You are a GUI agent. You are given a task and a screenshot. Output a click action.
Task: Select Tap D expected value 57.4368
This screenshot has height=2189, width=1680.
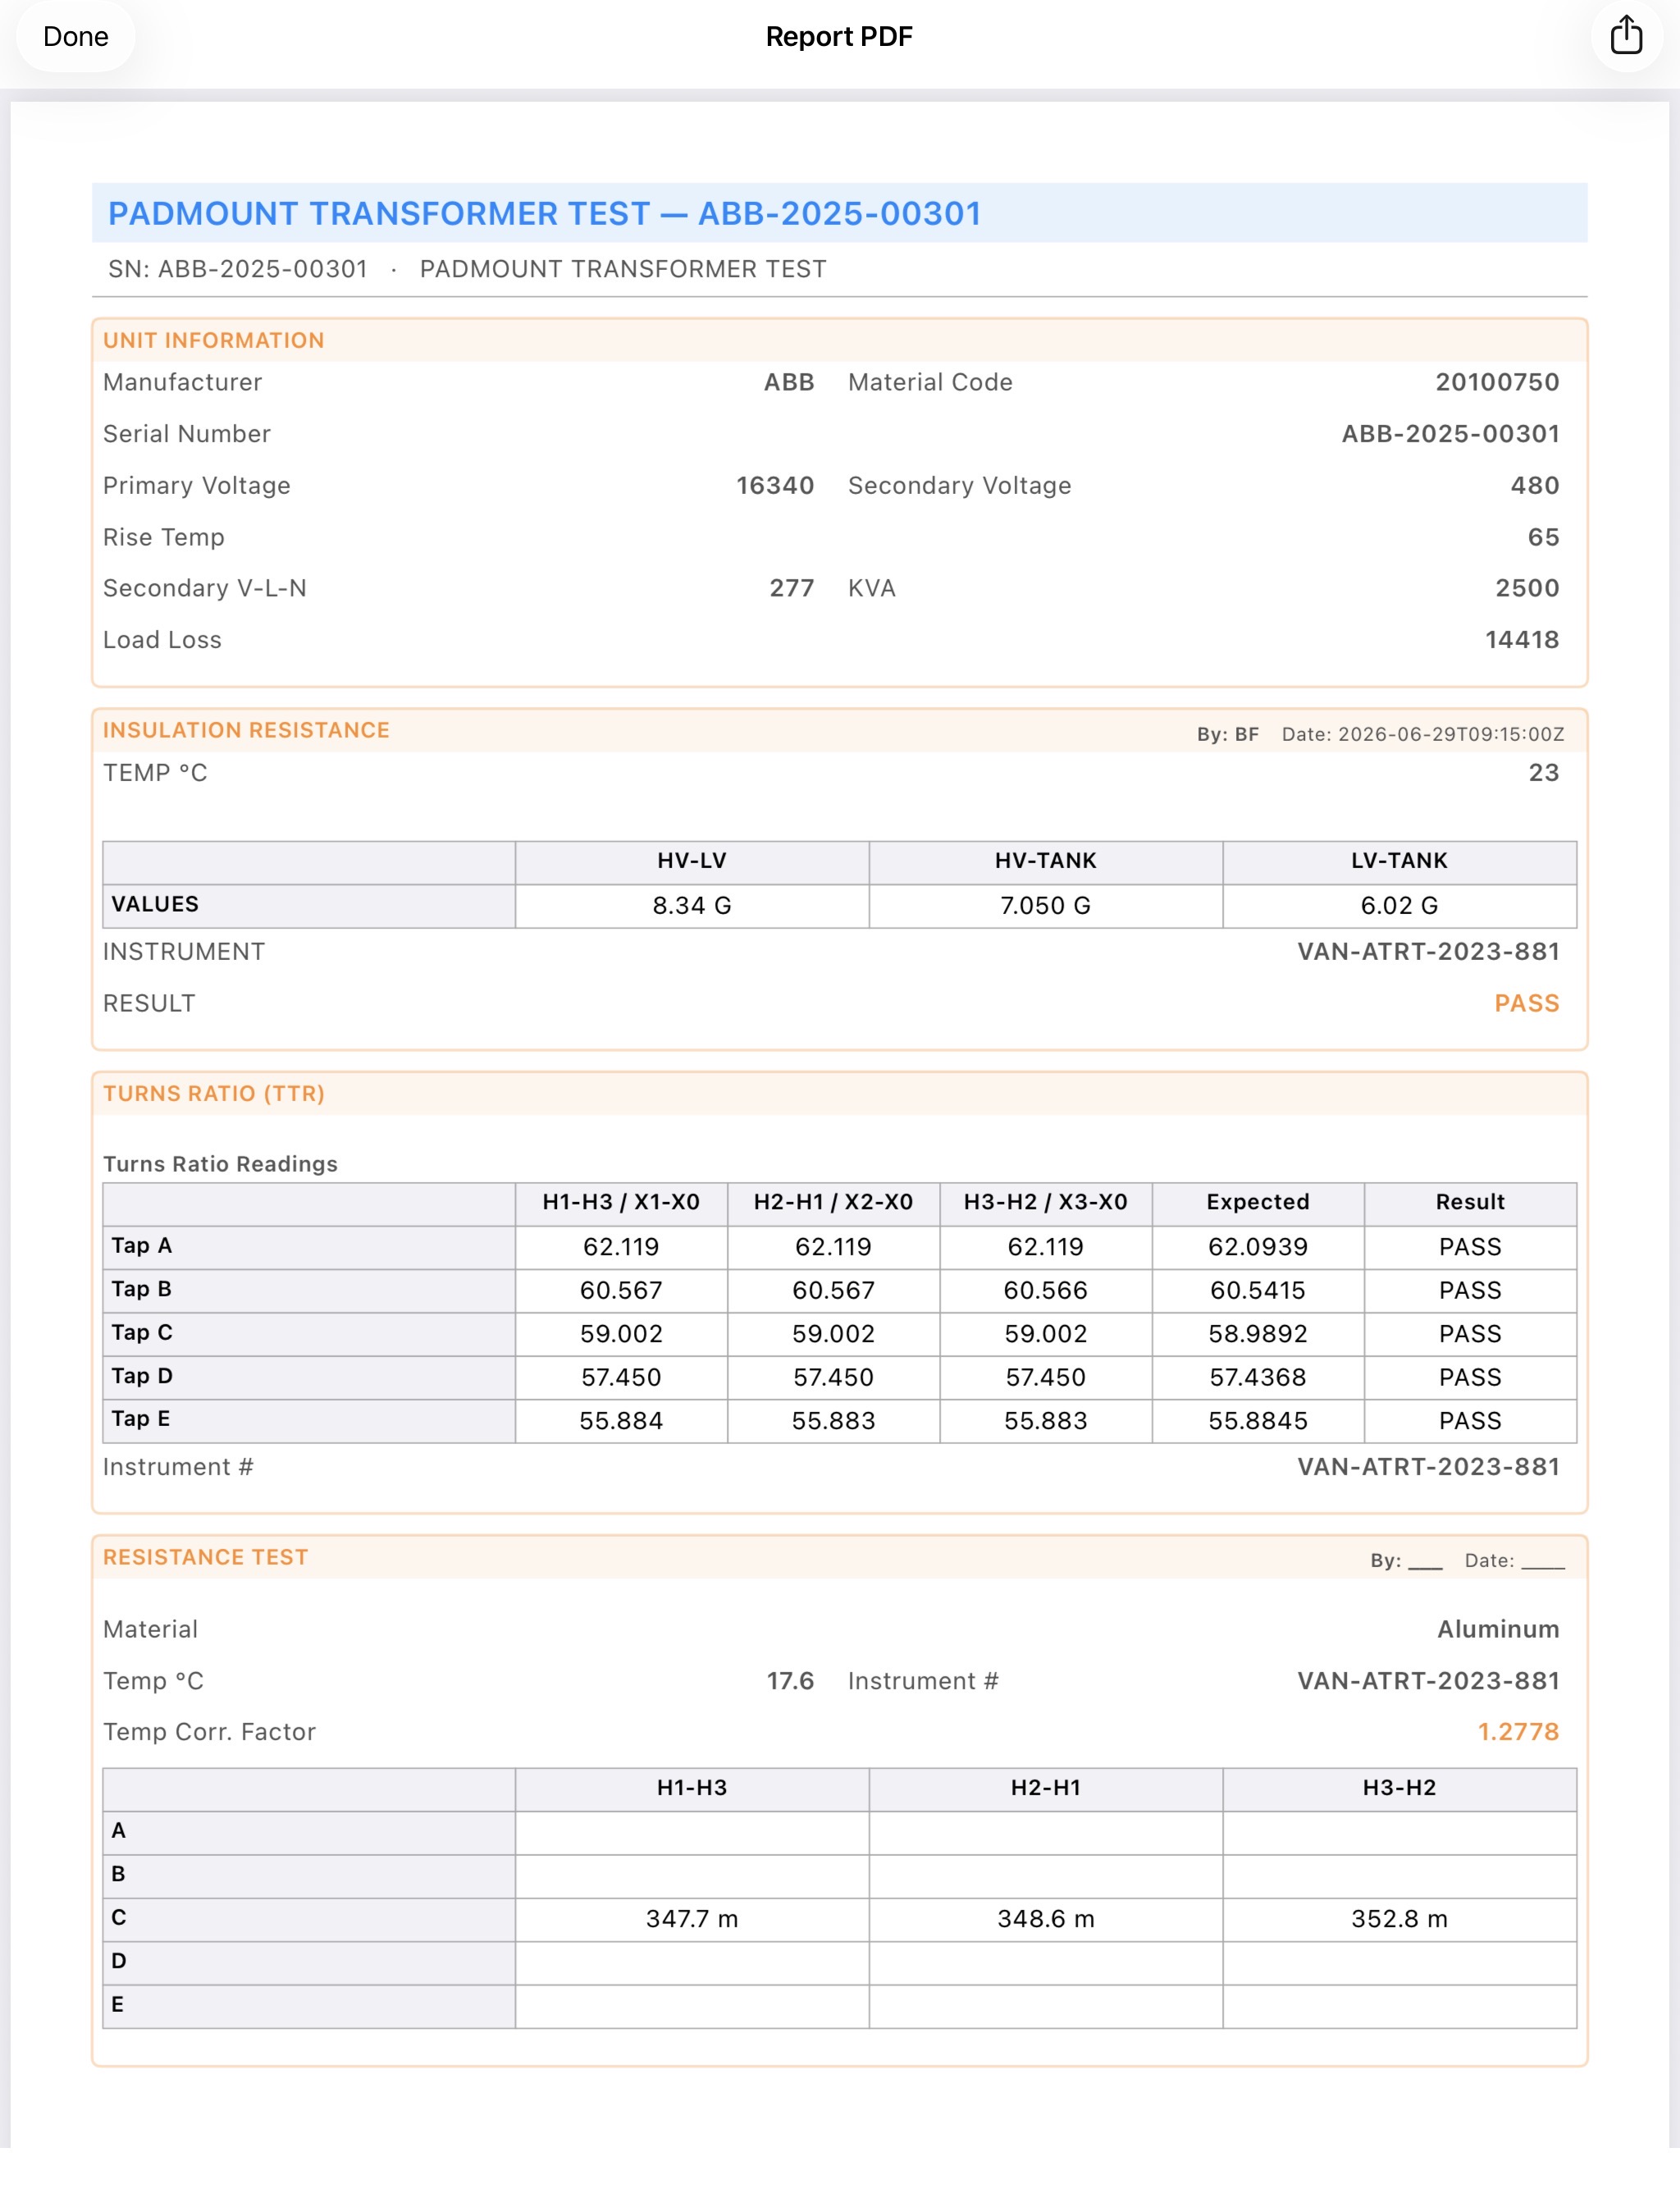pos(1258,1377)
